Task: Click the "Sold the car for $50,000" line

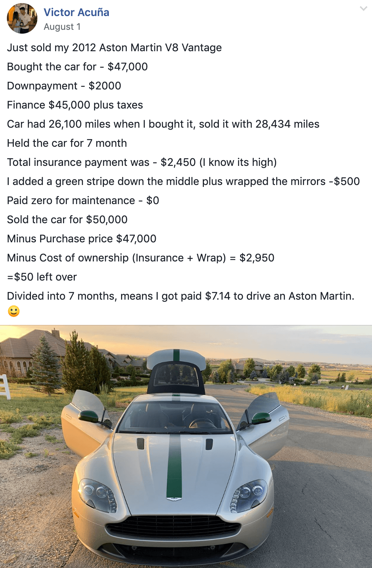Action: point(67,220)
